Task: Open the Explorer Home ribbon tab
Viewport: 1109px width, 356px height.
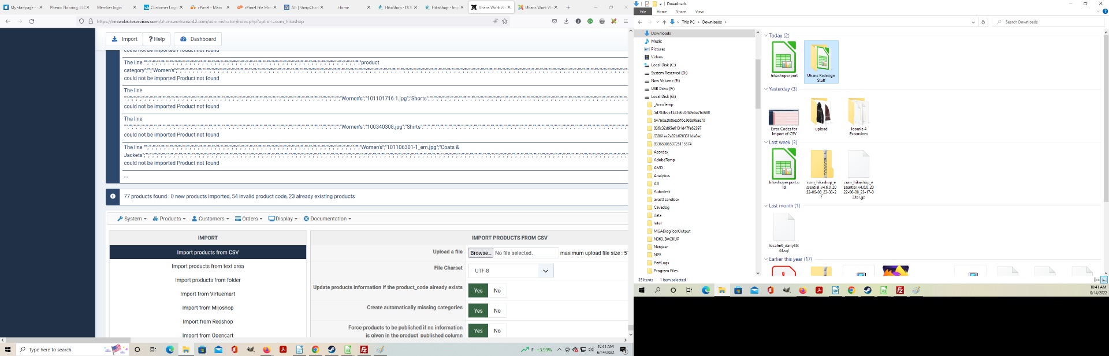Action: point(662,12)
